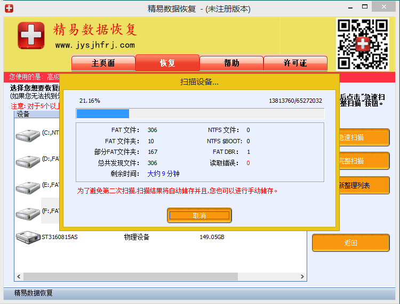Click the 扫描设备... dialog title
The image size is (400, 304).
[x=199, y=82]
